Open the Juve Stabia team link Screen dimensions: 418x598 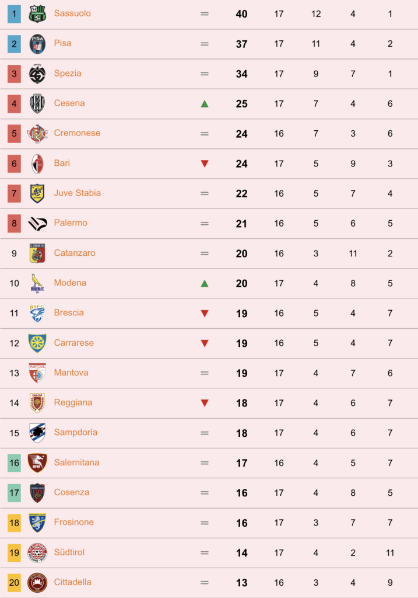tap(78, 193)
